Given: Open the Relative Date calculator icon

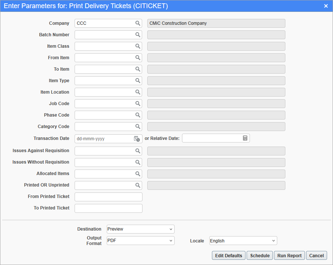Looking at the screenshot, I should click(x=245, y=138).
